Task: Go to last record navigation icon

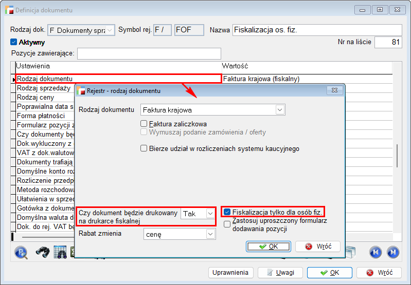Action: pyautogui.click(x=393, y=252)
